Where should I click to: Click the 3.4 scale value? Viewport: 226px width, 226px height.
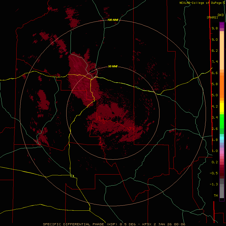(x=215, y=118)
